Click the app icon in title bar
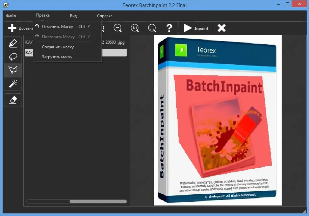The width and height of the screenshot is (309, 216). [6, 5]
